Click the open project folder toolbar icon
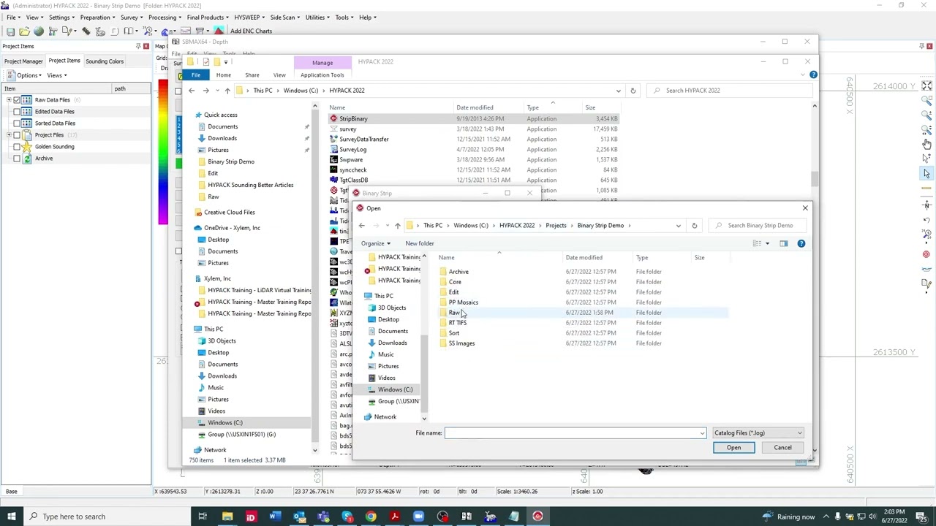The height and width of the screenshot is (526, 936). 24,31
